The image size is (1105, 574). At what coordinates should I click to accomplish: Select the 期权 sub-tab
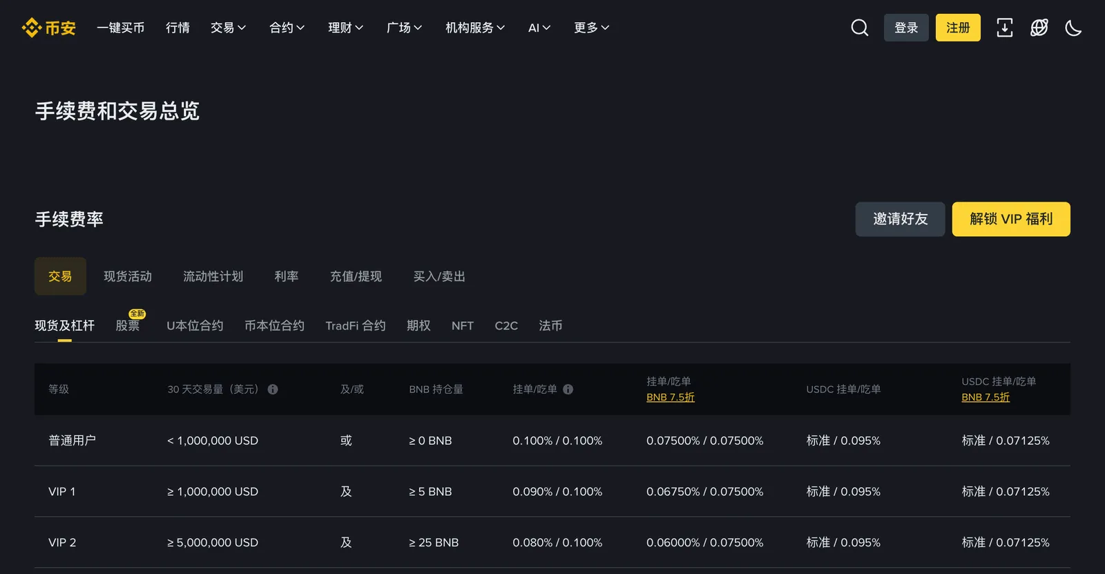tap(419, 325)
